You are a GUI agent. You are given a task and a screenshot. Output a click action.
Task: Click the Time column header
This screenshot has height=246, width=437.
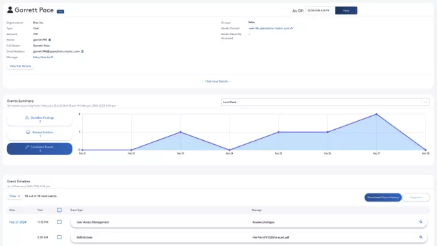(40, 210)
